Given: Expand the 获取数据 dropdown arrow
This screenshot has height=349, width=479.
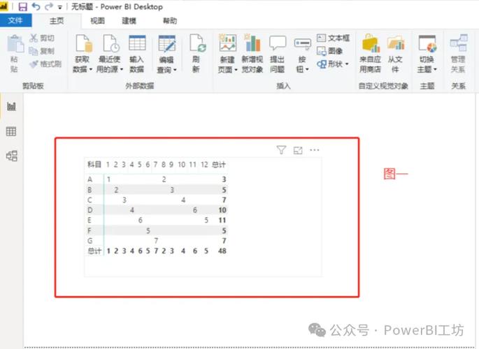Looking at the screenshot, I should click(90, 70).
